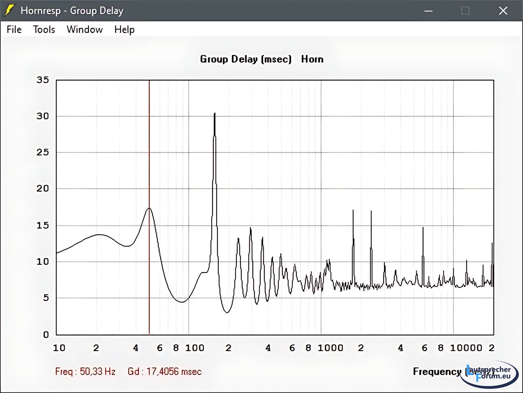Click the 100 label on the frequency axis
Viewport: 523px width, 393px height.
pos(194,348)
